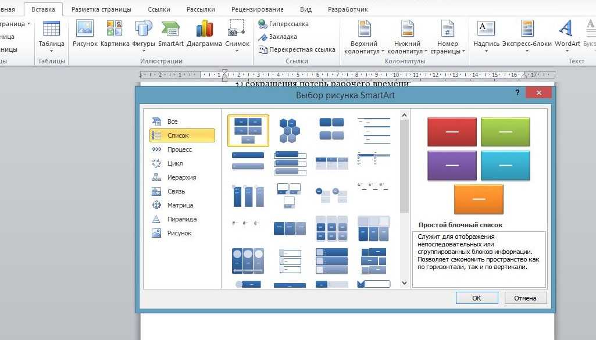Image resolution: width=596 pixels, height=340 pixels.
Task: Click the orange block in the preview
Action: (x=478, y=199)
